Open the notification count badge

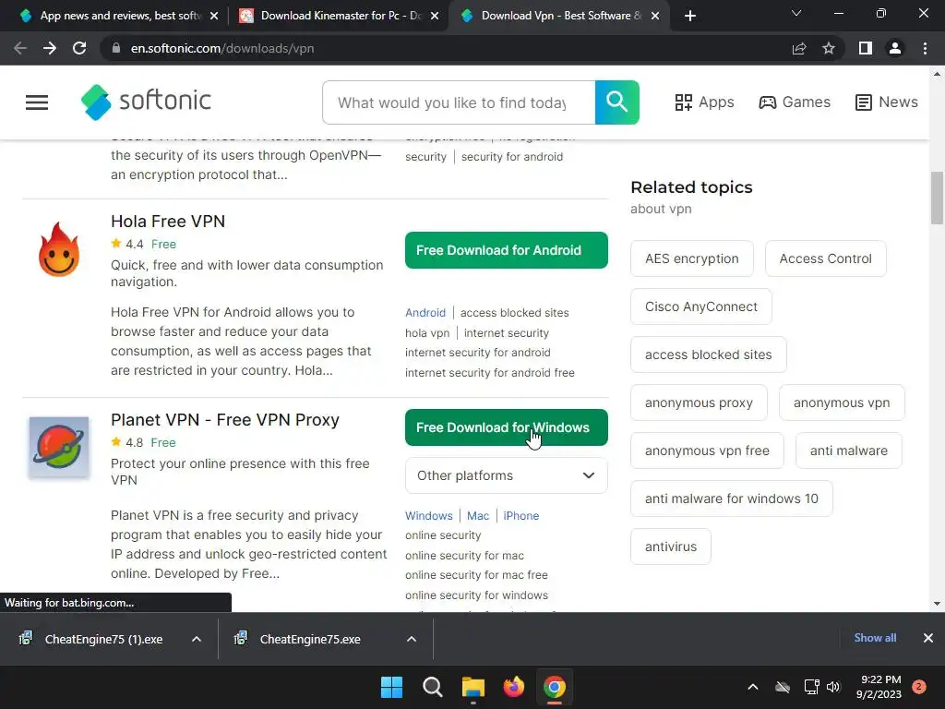pyautogui.click(x=919, y=687)
